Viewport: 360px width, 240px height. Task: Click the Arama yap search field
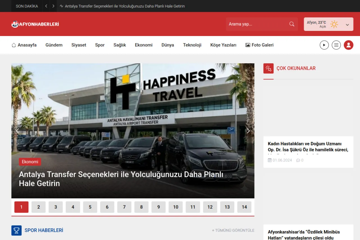click(262, 24)
